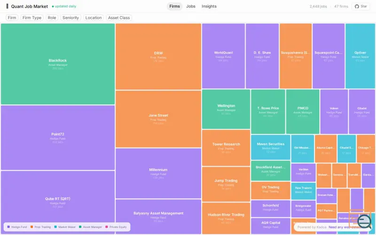
Task: Open the Tower Research tile
Action: pos(226,148)
